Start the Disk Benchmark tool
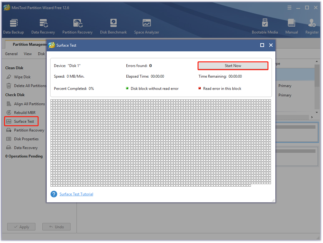 tap(113, 27)
